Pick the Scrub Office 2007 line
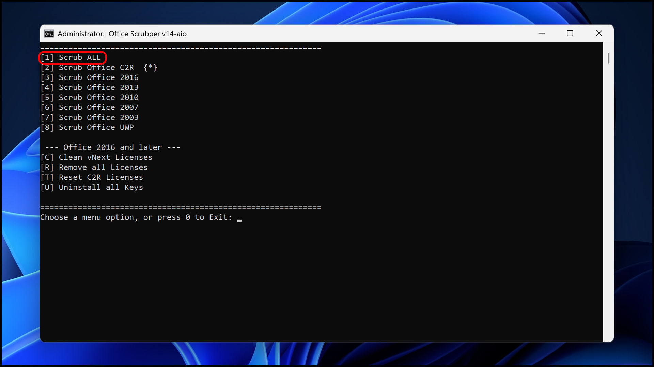The height and width of the screenshot is (367, 654). point(90,107)
